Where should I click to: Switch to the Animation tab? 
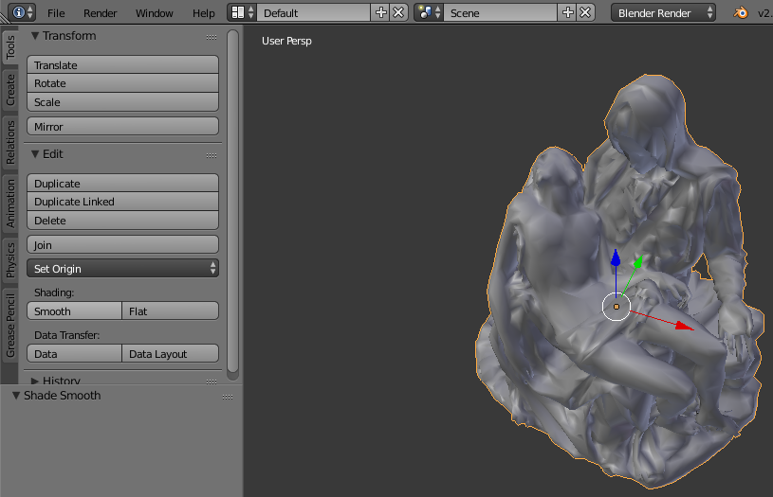pyautogui.click(x=10, y=204)
